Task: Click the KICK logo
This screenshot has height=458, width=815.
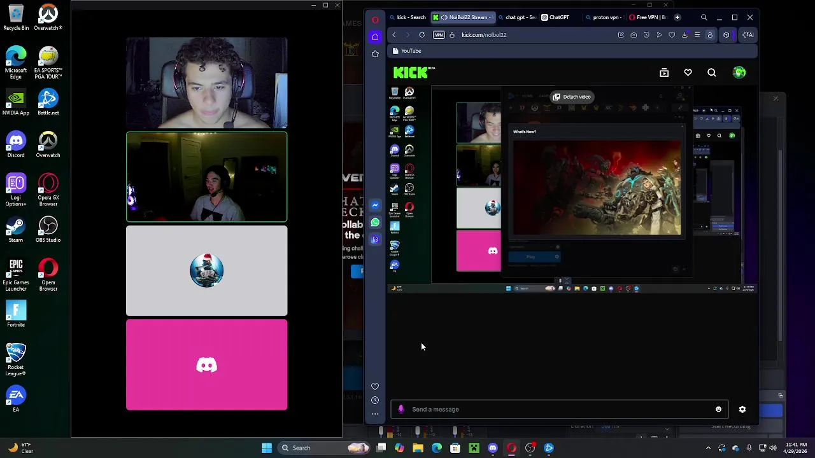Action: coord(413,73)
